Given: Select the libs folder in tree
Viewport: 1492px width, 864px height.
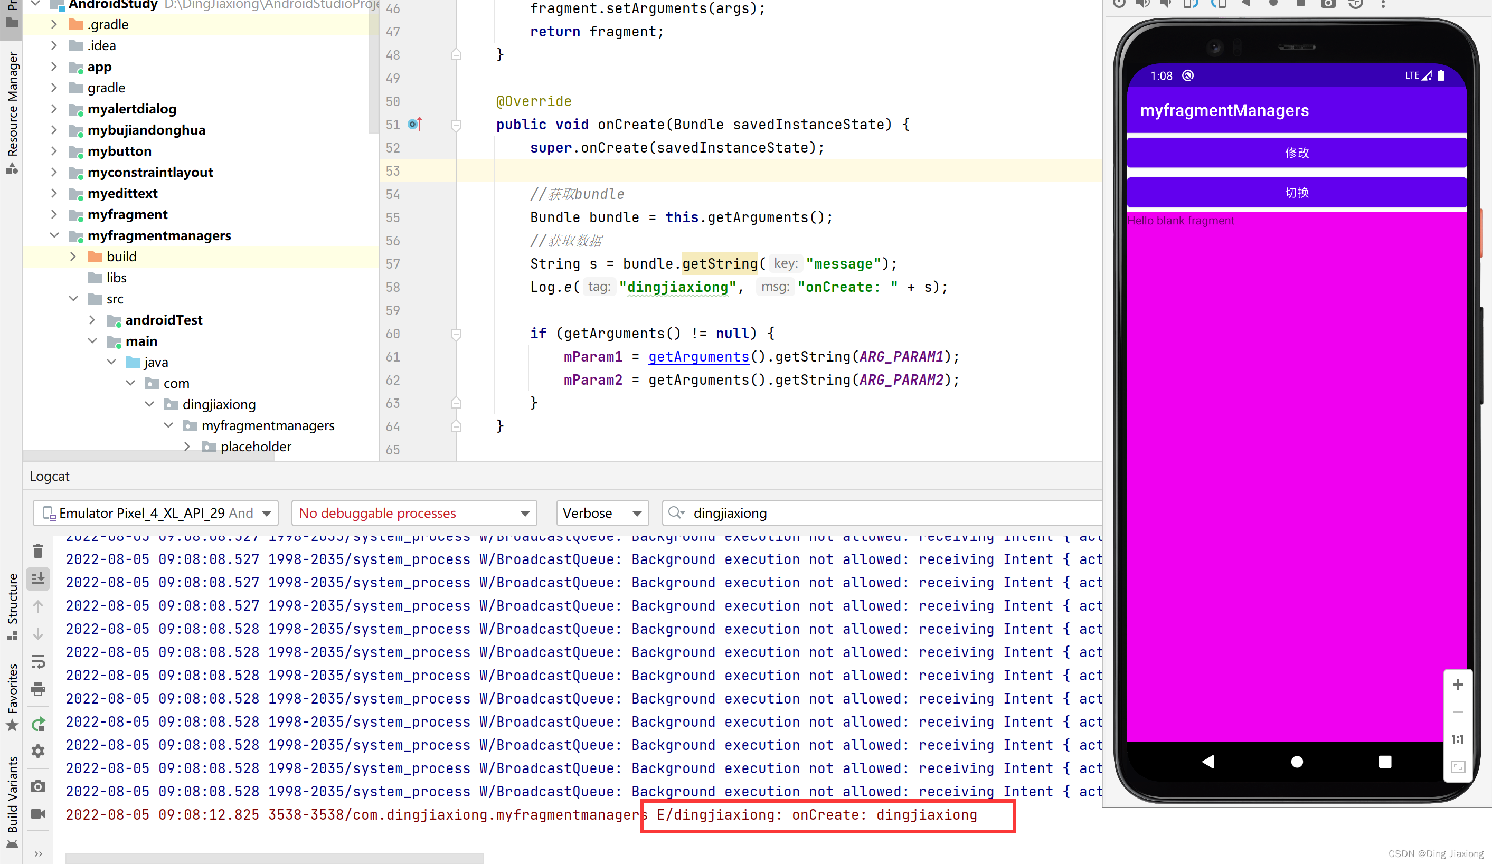Looking at the screenshot, I should click(x=116, y=278).
